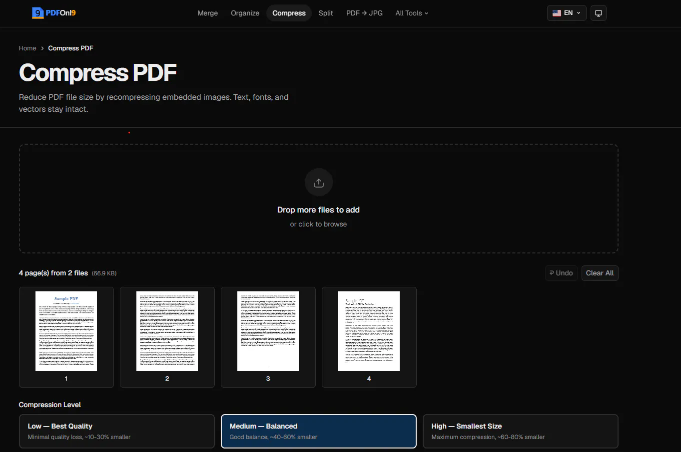681x452 pixels.
Task: Choose High — Smallest Size compression
Action: tap(521, 432)
